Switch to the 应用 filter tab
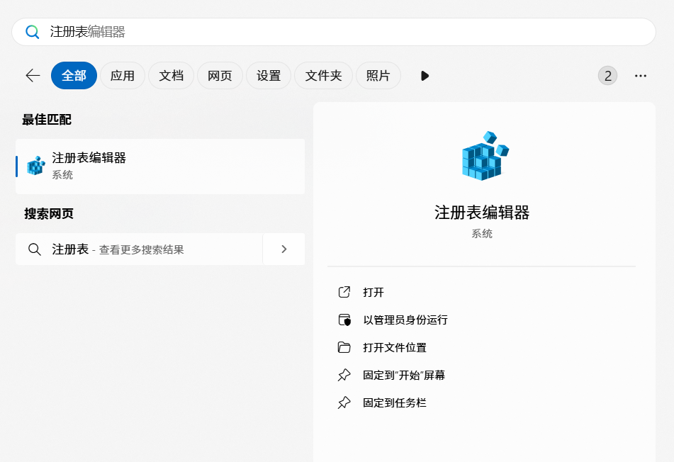Image resolution: width=674 pixels, height=462 pixels. (x=123, y=76)
